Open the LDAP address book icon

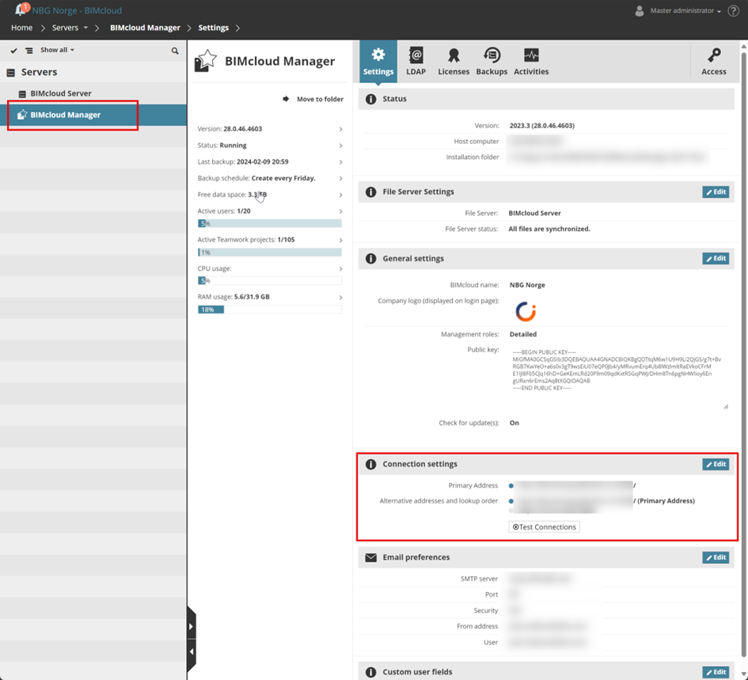tap(416, 55)
